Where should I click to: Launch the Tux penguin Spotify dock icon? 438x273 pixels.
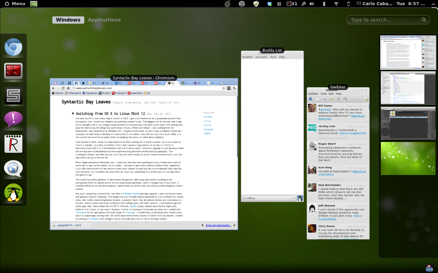(13, 193)
